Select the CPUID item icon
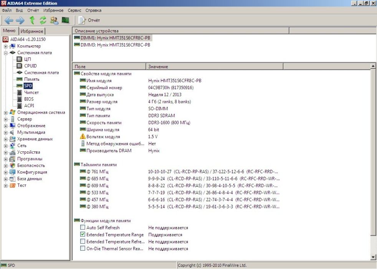 tap(19, 66)
